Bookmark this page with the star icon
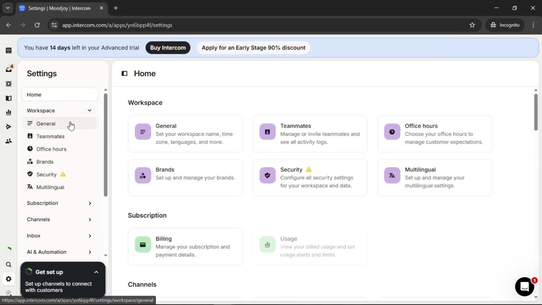542x305 pixels. click(472, 25)
